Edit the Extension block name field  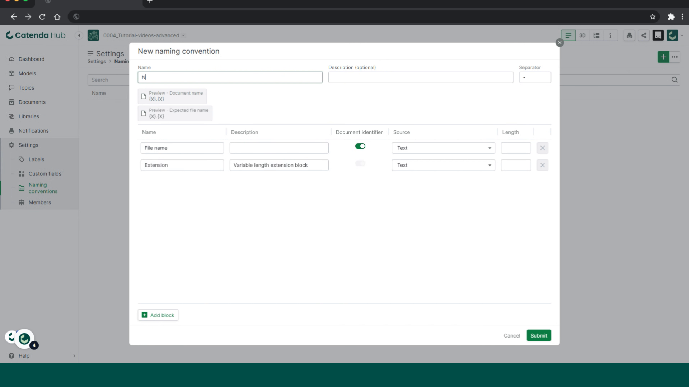click(182, 165)
